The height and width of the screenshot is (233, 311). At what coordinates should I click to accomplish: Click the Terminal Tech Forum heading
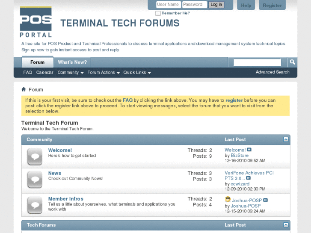point(50,123)
